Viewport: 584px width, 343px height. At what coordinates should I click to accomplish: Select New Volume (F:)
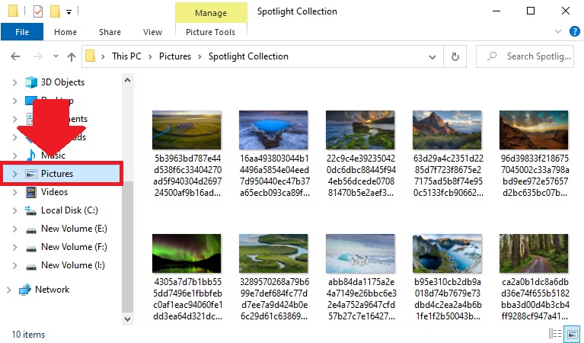tap(74, 246)
